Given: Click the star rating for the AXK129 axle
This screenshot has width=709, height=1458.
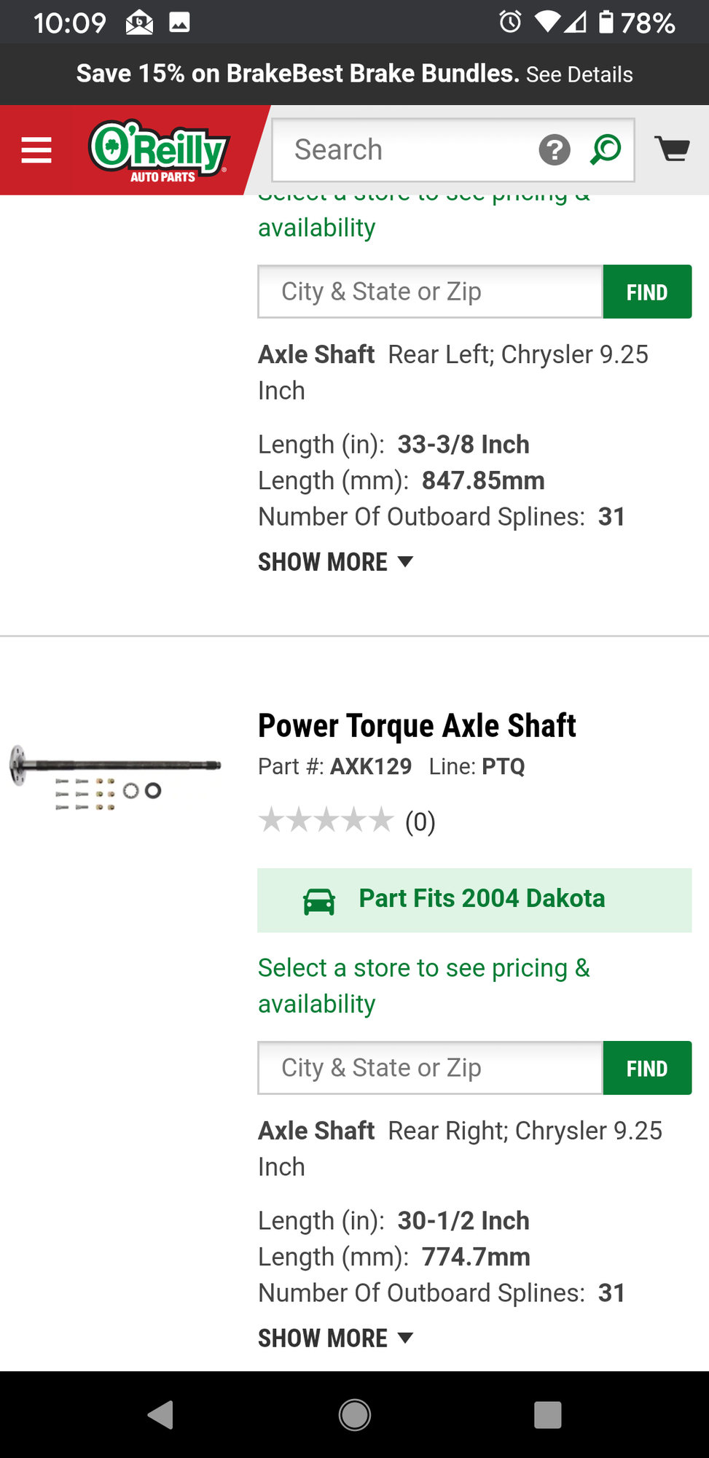Looking at the screenshot, I should coord(326,821).
